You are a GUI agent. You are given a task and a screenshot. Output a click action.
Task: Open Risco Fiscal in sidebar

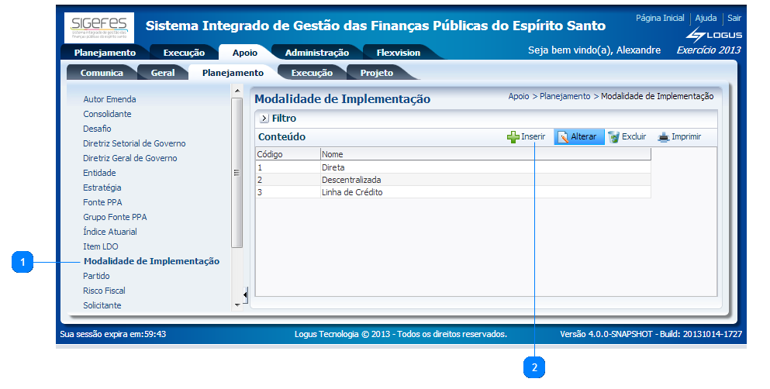point(104,291)
